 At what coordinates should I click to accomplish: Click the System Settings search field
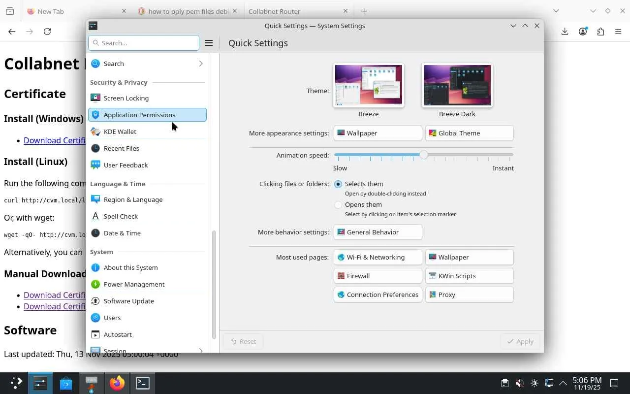coord(144,43)
